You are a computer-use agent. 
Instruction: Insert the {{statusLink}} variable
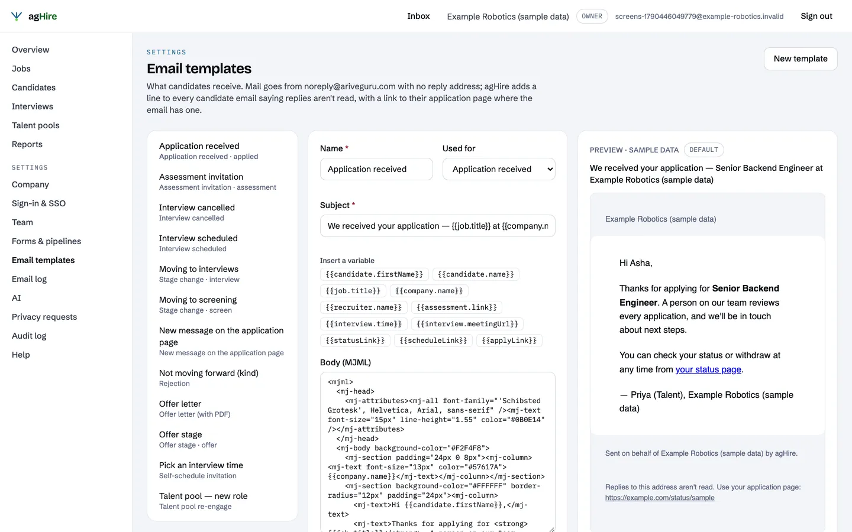click(x=355, y=340)
